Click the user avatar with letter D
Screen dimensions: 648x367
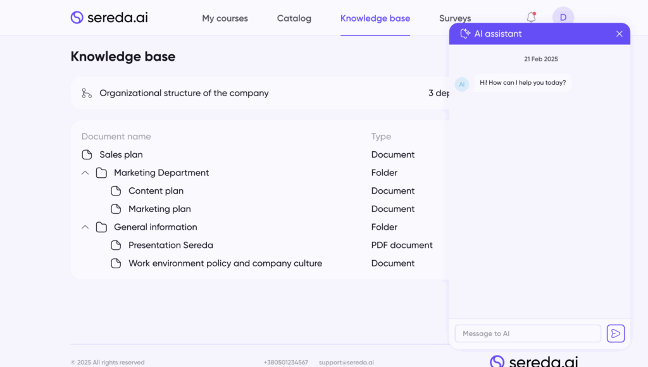point(563,18)
